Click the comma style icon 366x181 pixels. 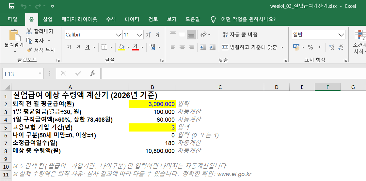coord(319,47)
